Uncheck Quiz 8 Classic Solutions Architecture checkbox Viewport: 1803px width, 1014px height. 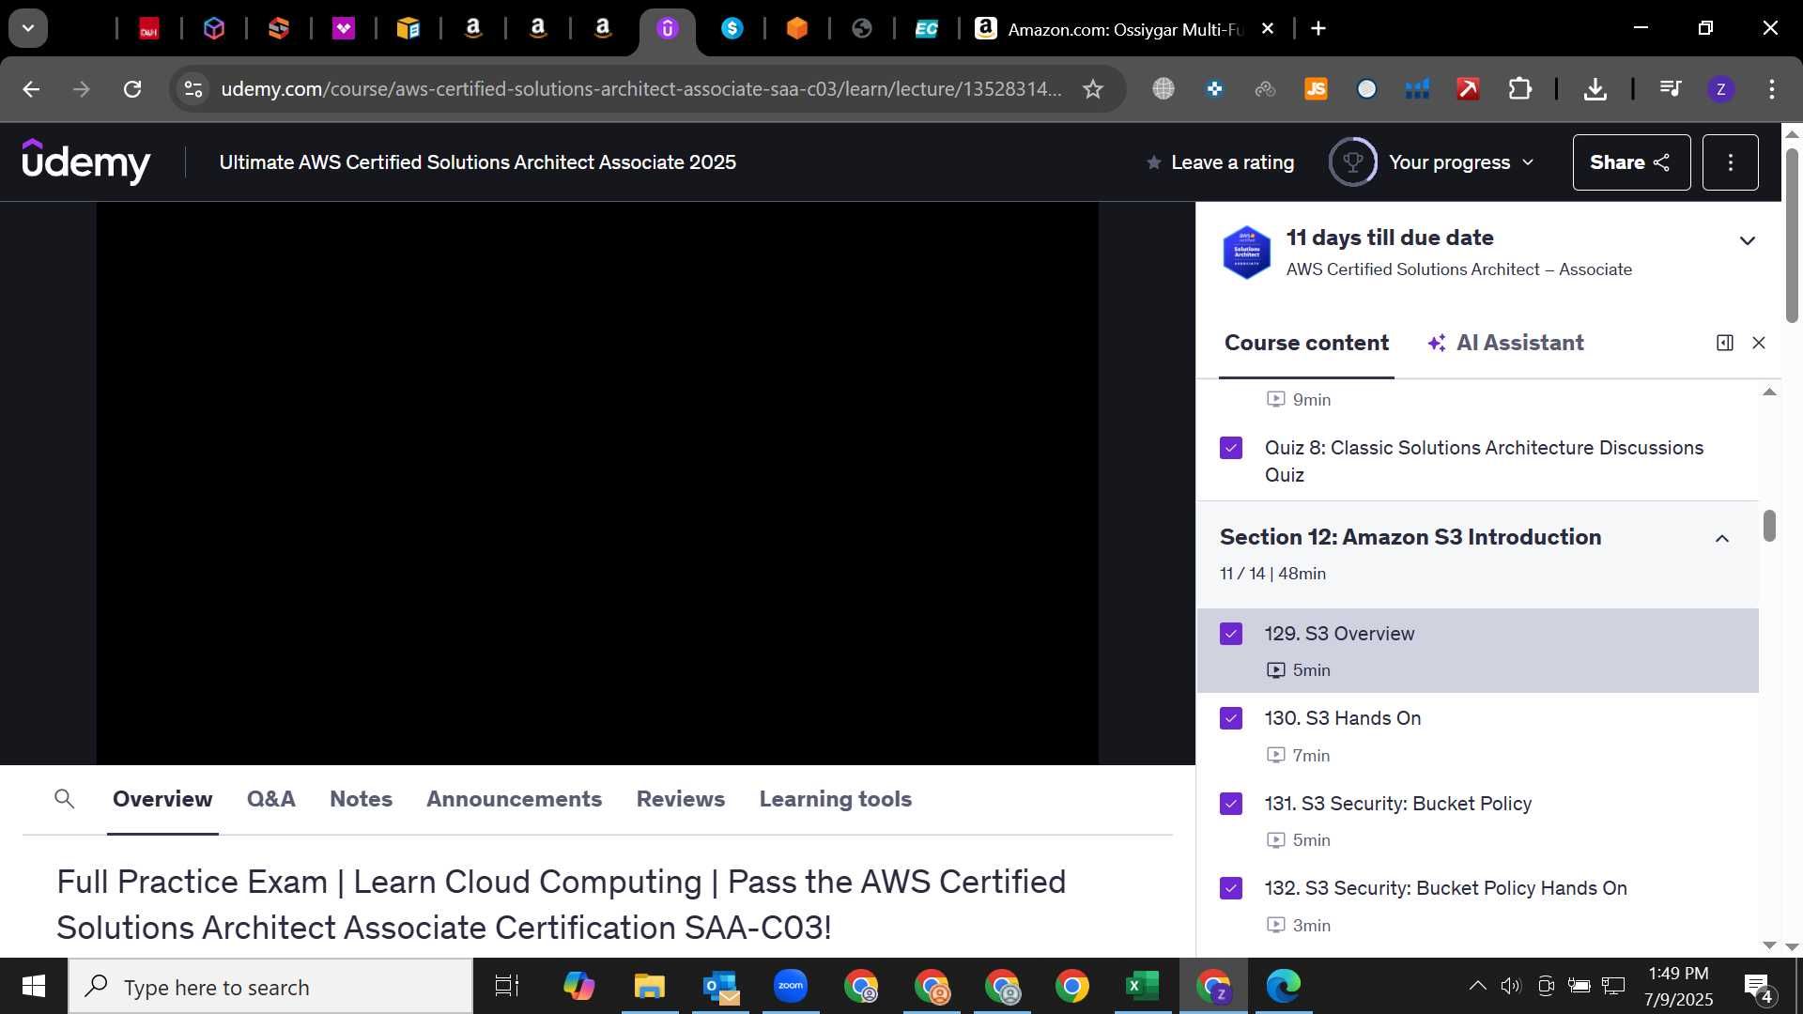point(1231,448)
